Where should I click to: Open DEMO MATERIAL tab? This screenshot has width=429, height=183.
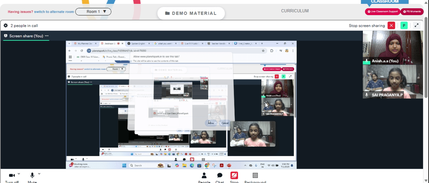coord(191,13)
